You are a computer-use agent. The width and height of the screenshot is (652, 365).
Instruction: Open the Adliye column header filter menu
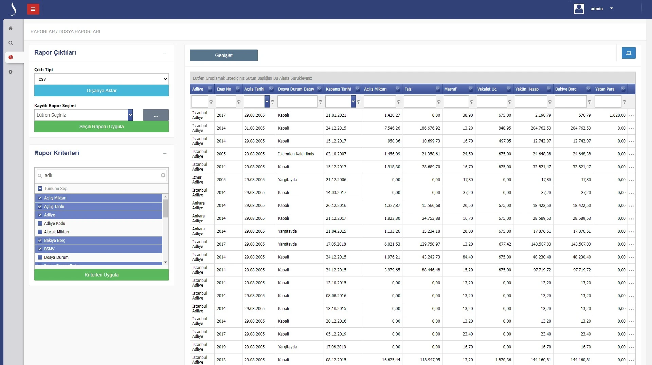point(210,89)
